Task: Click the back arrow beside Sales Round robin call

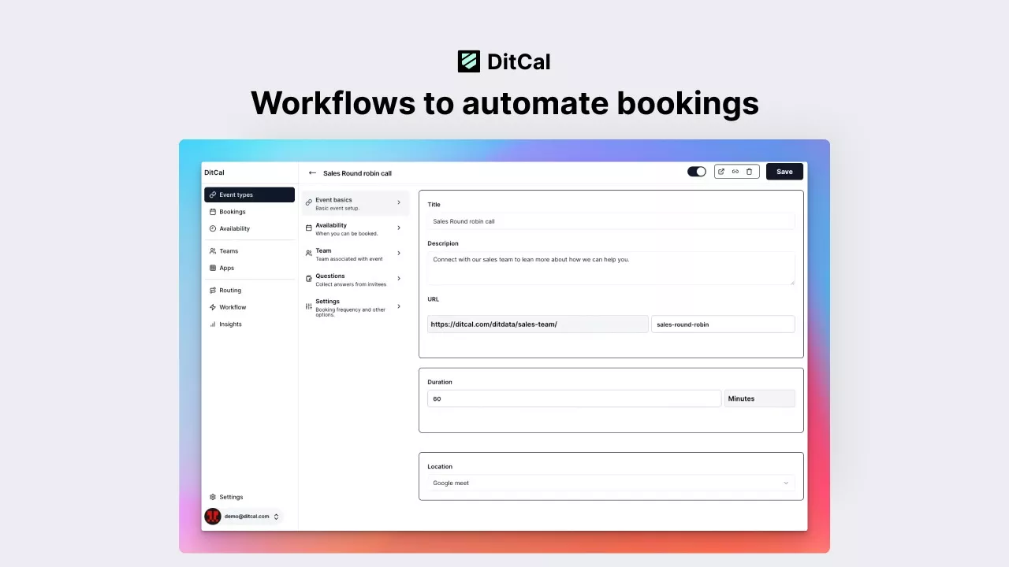Action: coord(312,173)
